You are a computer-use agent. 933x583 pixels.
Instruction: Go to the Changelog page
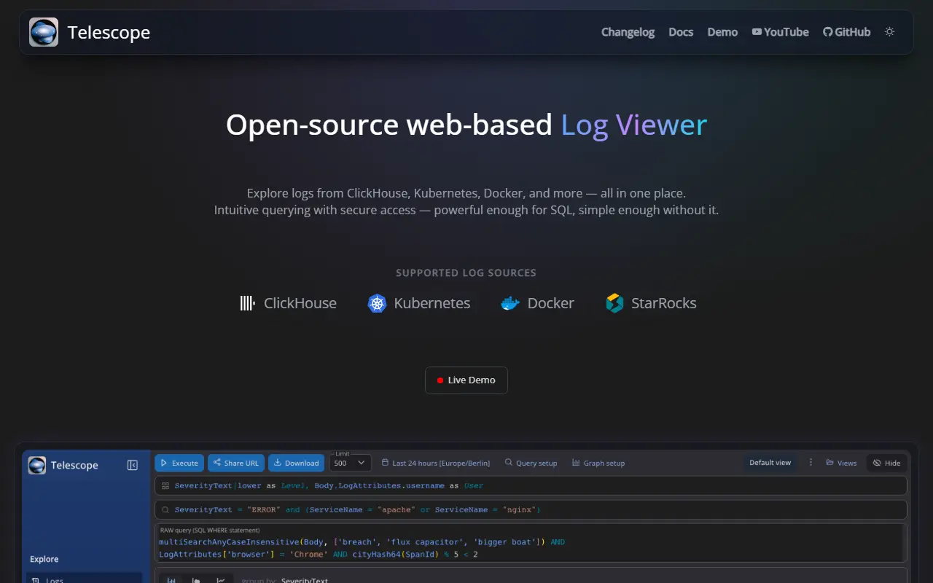click(628, 32)
